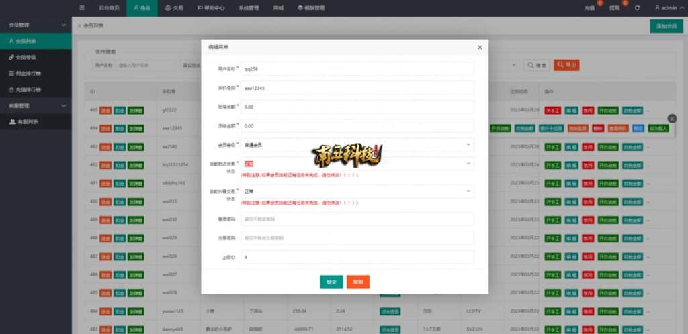Click the admin user avatar icon

(x=657, y=8)
